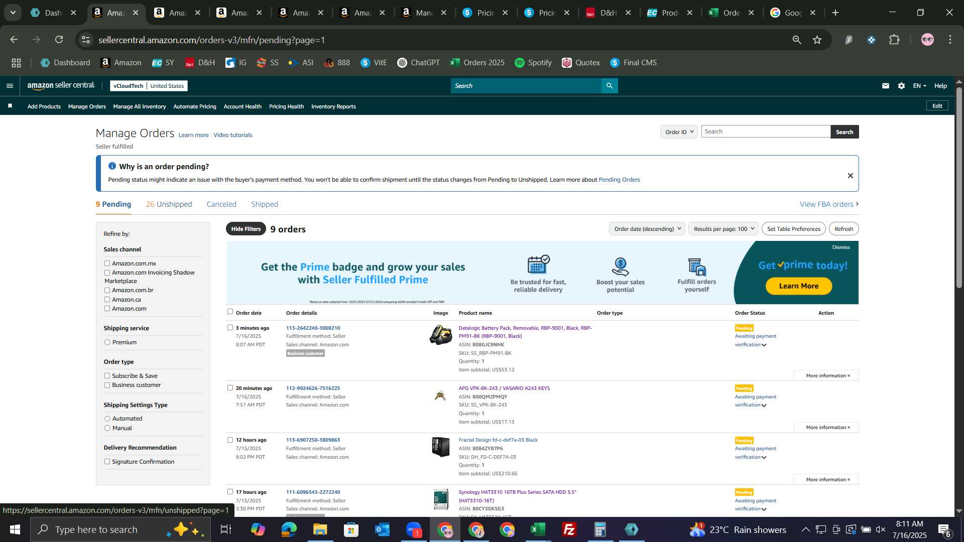Bookmark this page with the star icon
This screenshot has width=964, height=542.
[817, 40]
